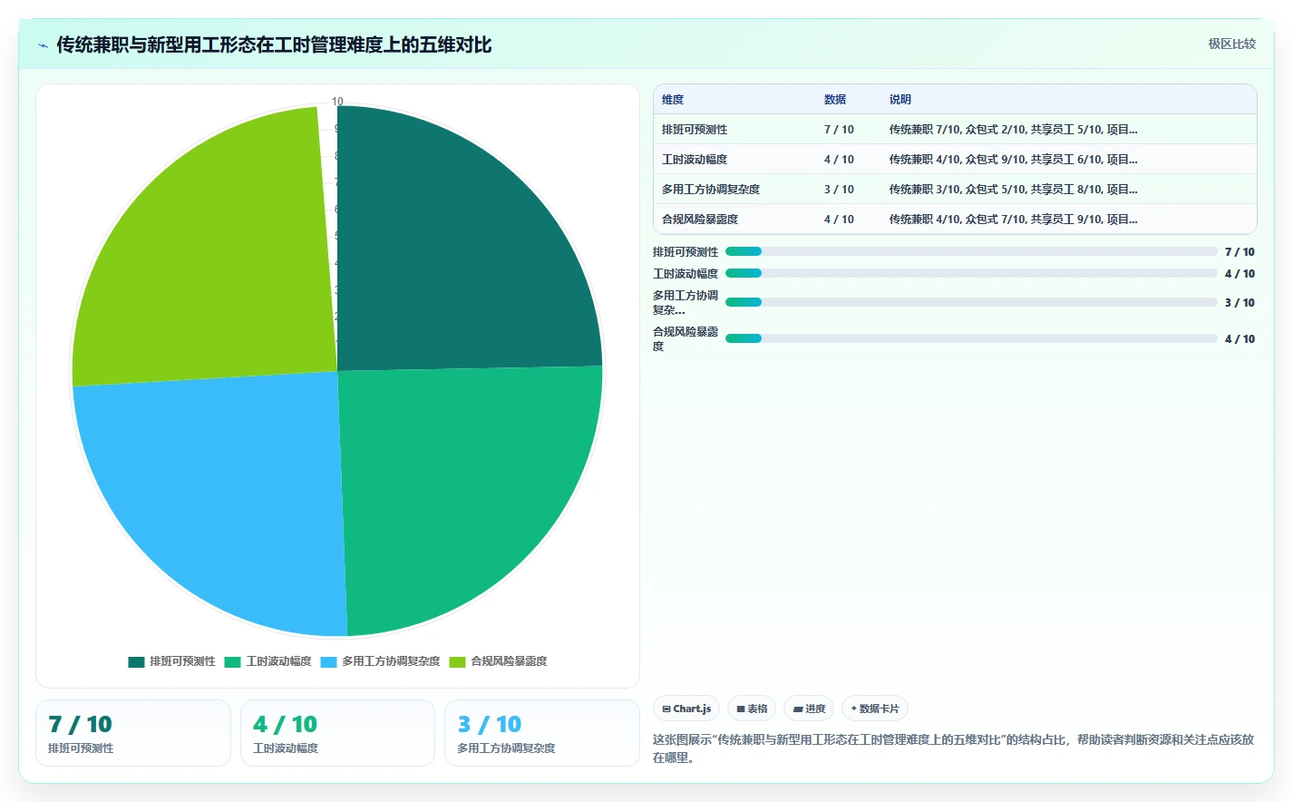The height and width of the screenshot is (802, 1293).
Task: Click the chart description paragraph at bottom
Action: (953, 748)
